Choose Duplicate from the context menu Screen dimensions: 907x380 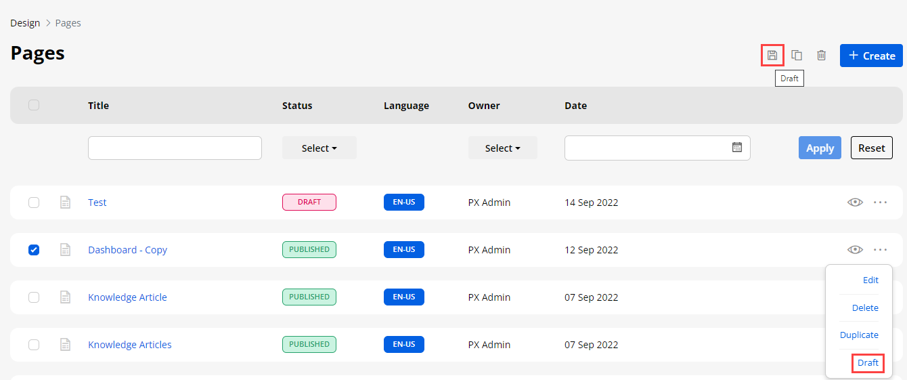tap(858, 335)
